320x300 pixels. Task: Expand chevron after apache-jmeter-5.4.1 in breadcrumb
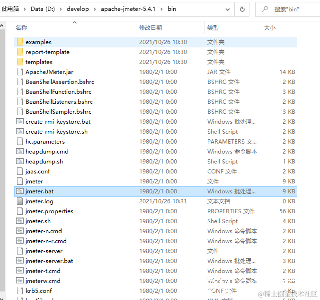tap(161, 9)
